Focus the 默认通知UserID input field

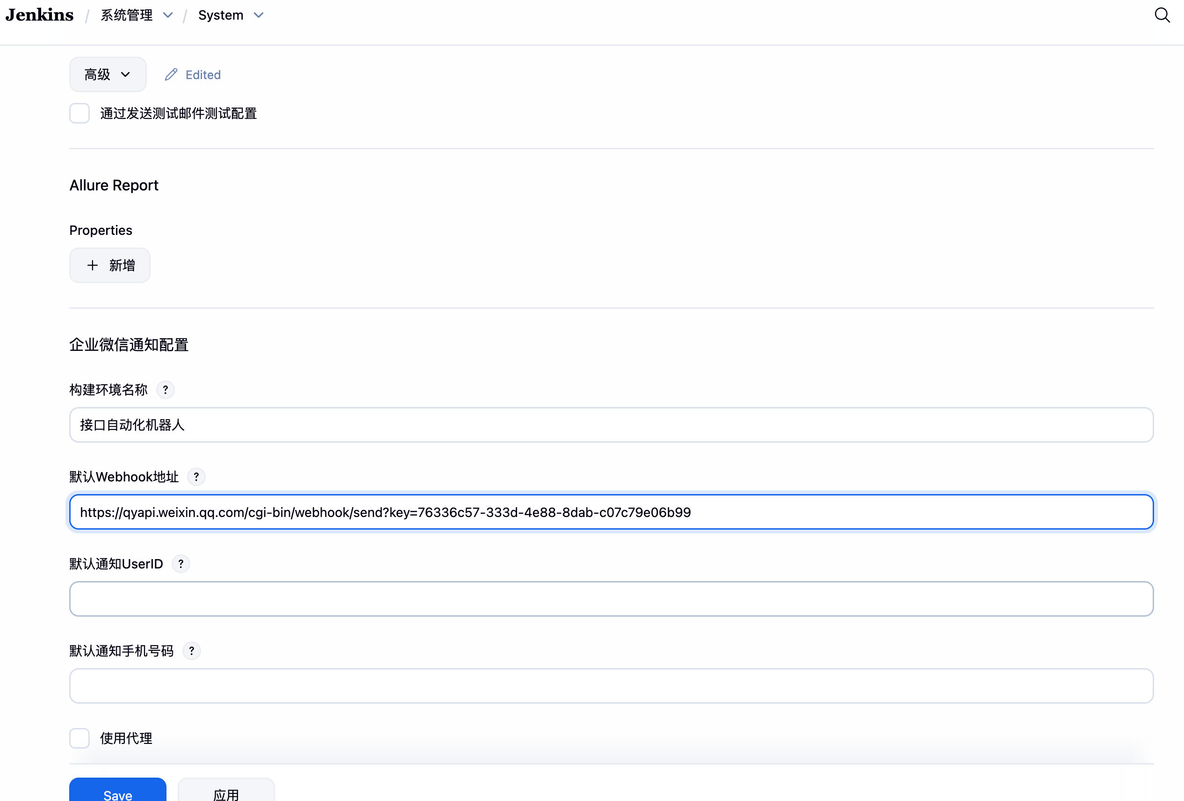611,599
